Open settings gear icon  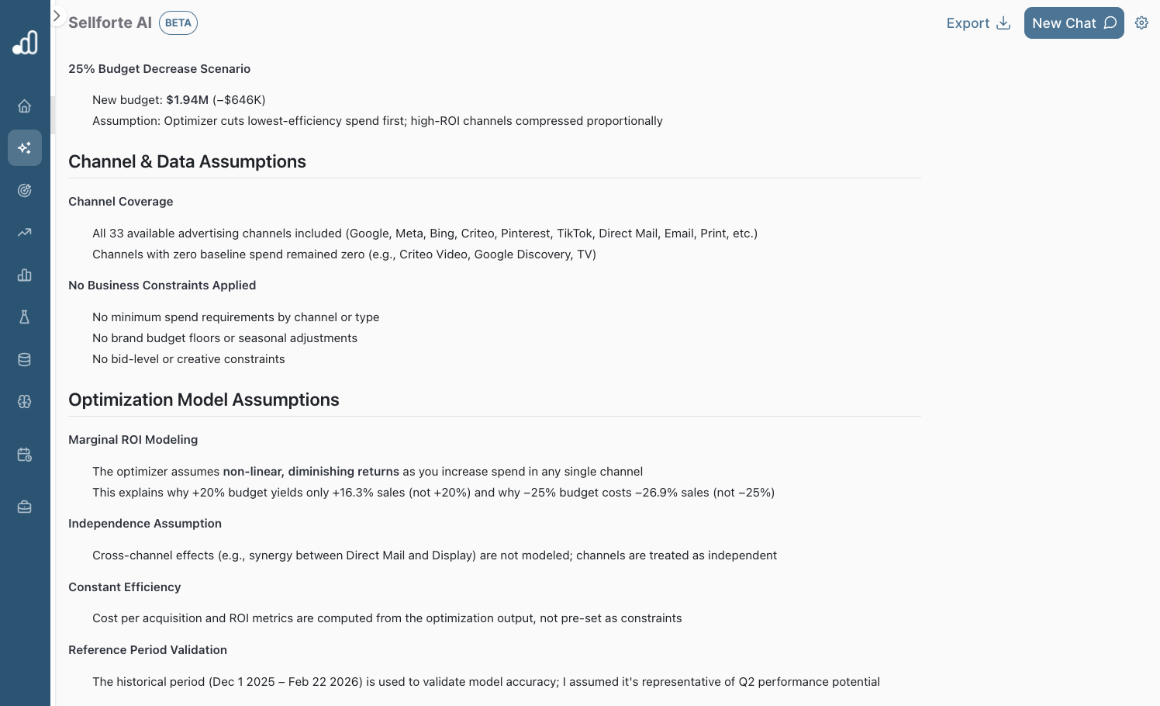(1141, 23)
